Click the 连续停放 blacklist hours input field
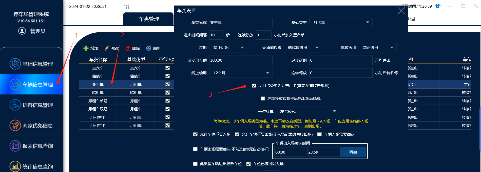The image size is (481, 172). tap(263, 35)
